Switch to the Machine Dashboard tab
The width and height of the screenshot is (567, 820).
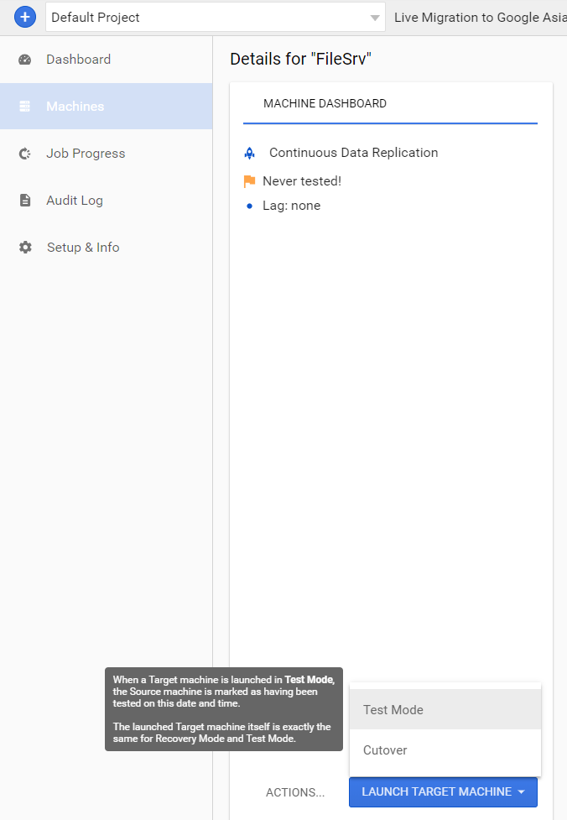pos(325,103)
